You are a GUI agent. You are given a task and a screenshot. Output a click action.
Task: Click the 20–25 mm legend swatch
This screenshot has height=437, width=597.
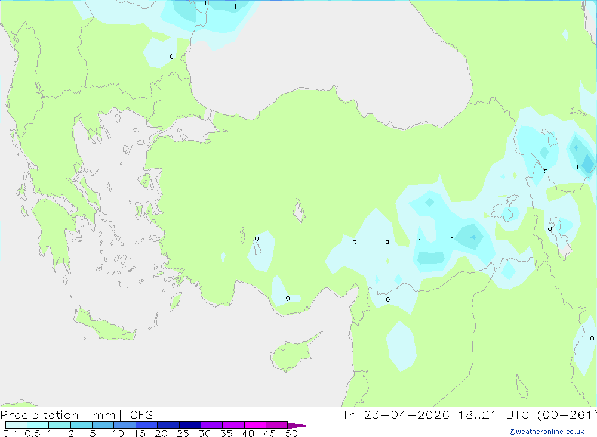[168, 425]
